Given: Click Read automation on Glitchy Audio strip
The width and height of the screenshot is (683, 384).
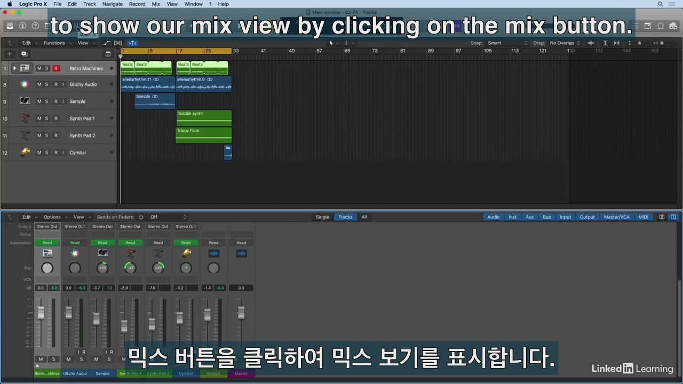Looking at the screenshot, I should 75,243.
